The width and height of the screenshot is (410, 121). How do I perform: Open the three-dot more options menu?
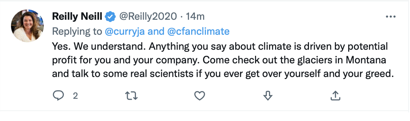pyautogui.click(x=391, y=17)
